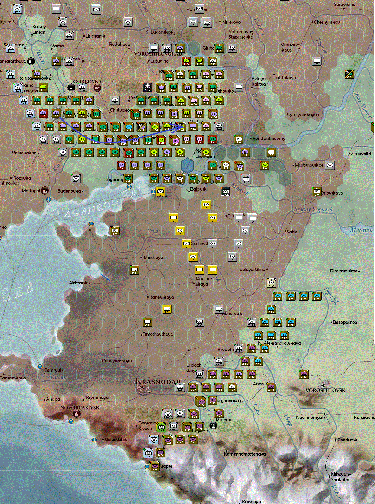The image size is (375, 504).
Task: Select the unknown grey unit at Martynovskoe
Action: click(x=330, y=165)
